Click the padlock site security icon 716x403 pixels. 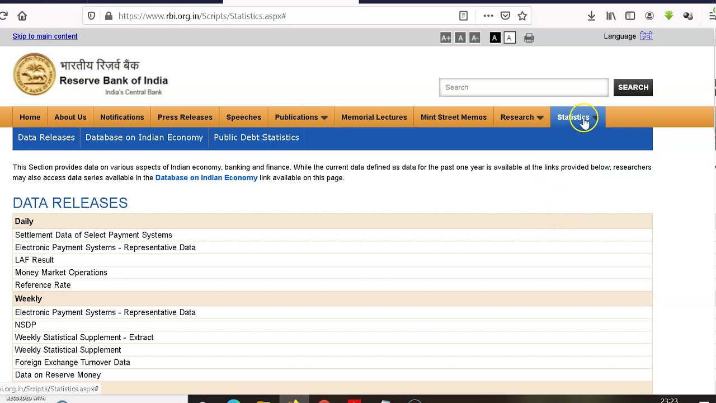click(109, 16)
